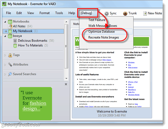Open the iPhone / iPod link
Viewport: 168px width, 129px height.
click(x=133, y=82)
